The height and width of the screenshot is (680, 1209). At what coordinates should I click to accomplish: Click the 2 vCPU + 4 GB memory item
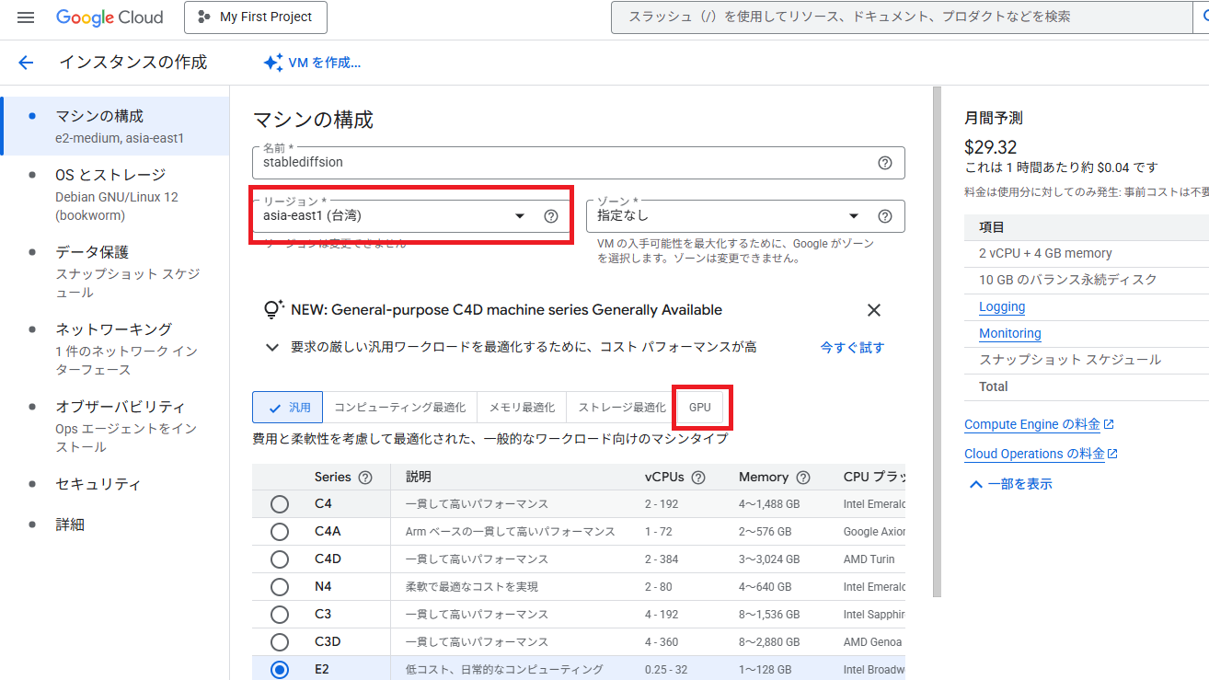[x=1045, y=253]
